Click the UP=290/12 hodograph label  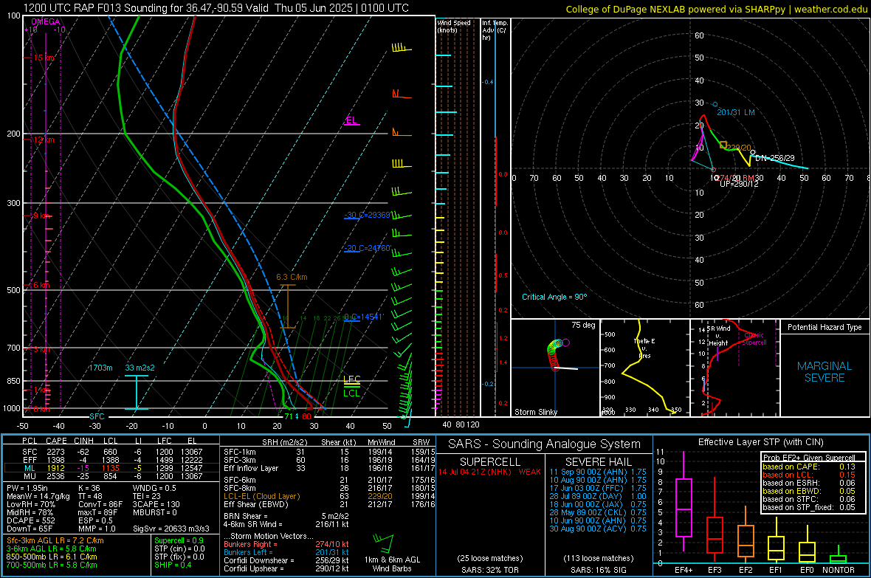point(739,183)
